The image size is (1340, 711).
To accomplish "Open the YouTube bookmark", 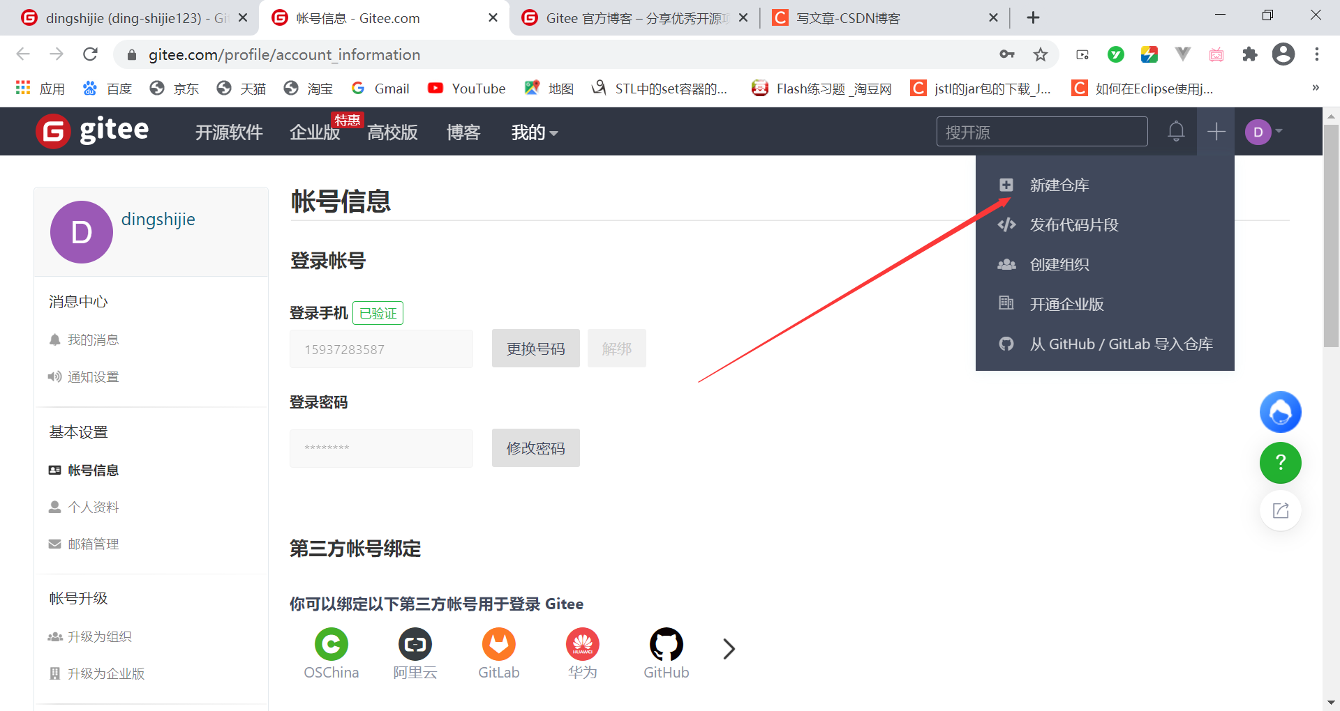I will (x=467, y=89).
